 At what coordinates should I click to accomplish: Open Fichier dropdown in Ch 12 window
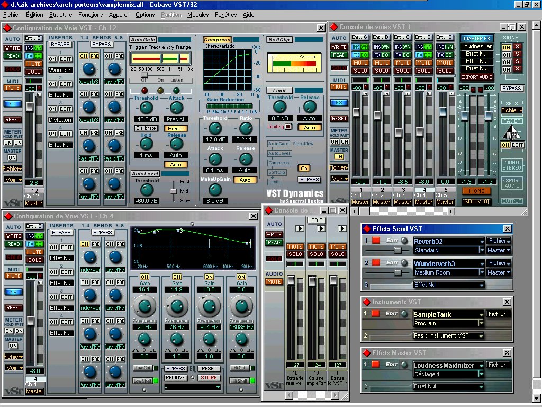pos(13,169)
